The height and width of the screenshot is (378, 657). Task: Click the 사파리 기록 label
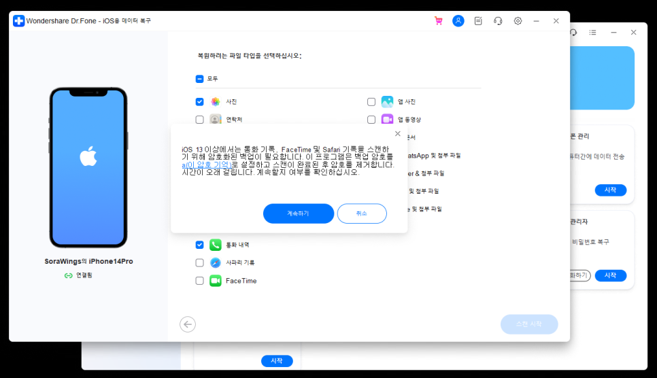[240, 262]
